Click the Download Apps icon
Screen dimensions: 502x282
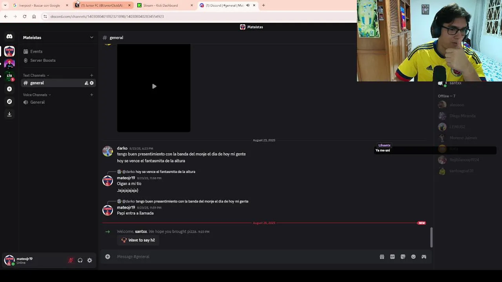9,114
